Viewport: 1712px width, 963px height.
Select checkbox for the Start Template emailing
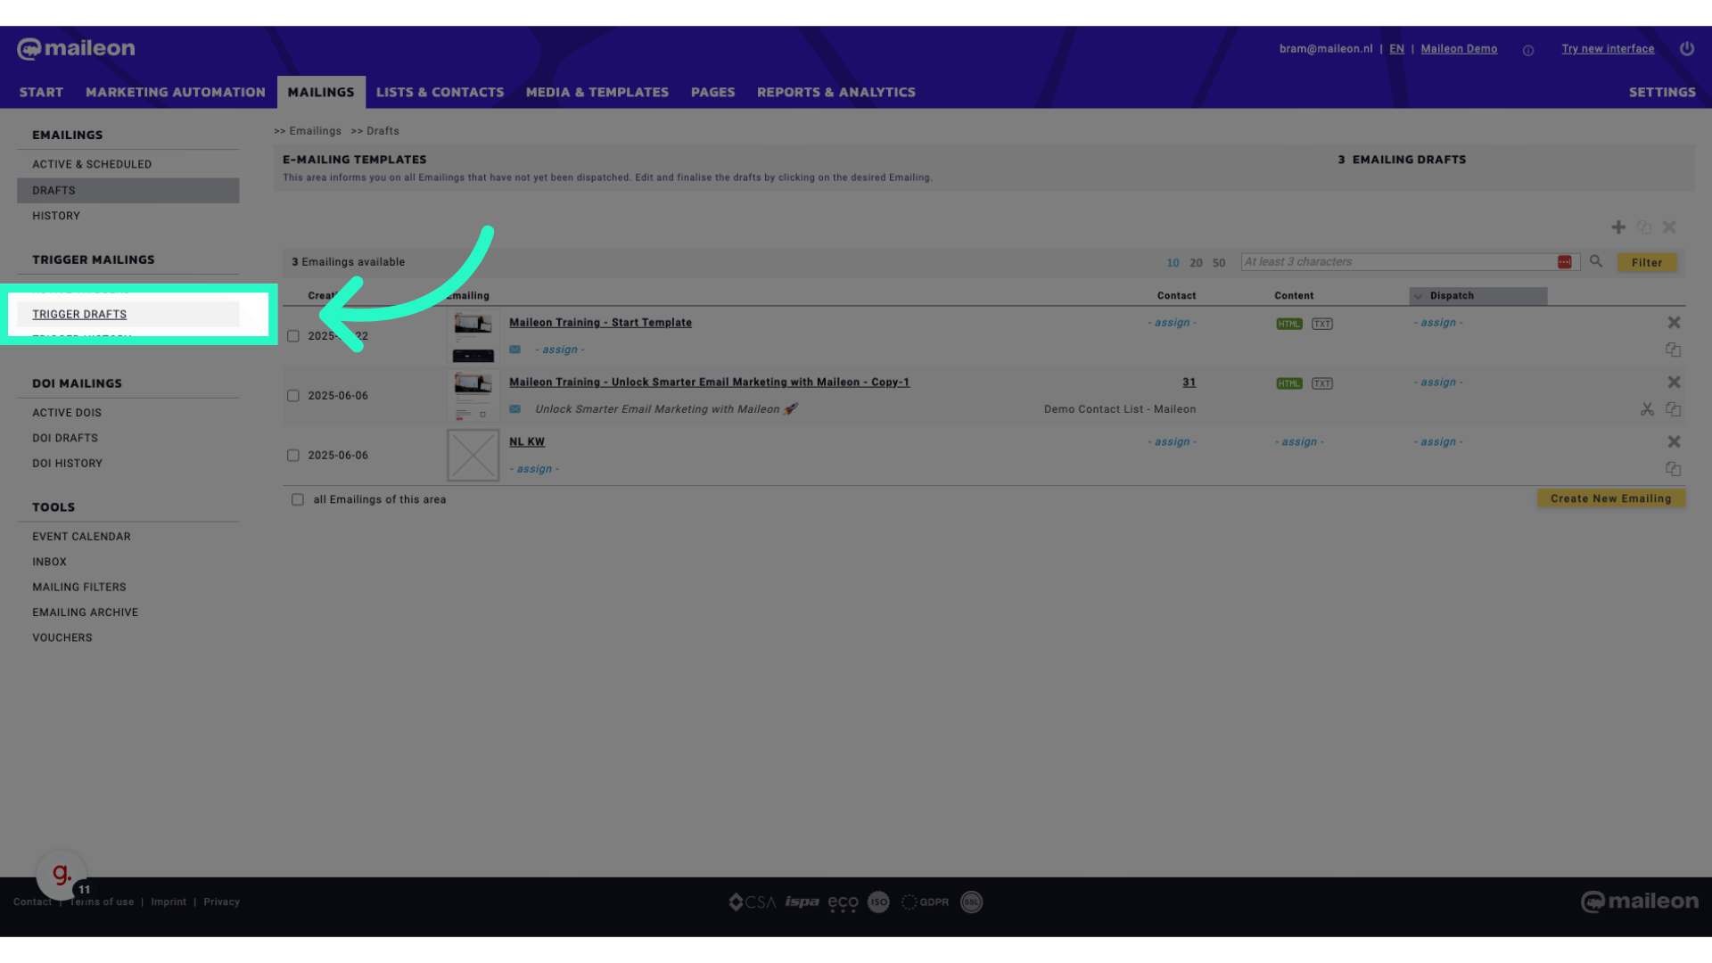point(293,336)
